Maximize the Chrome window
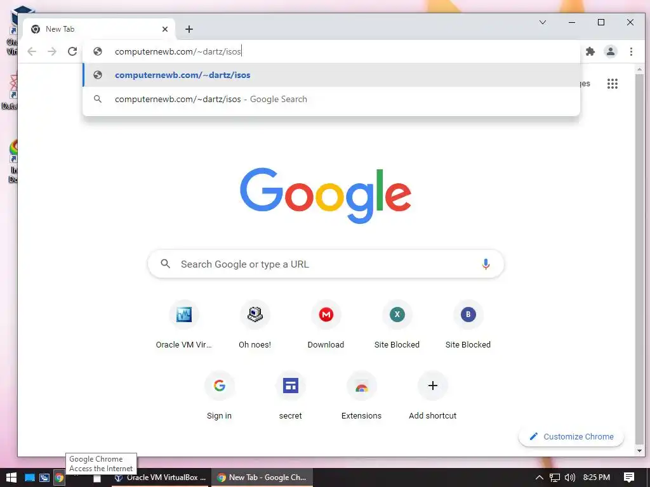This screenshot has width=650, height=487. click(601, 22)
